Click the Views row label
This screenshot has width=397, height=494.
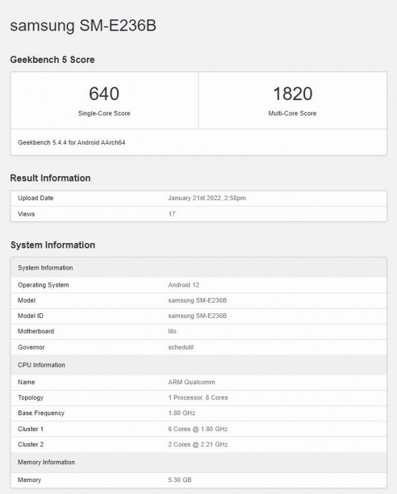(26, 214)
